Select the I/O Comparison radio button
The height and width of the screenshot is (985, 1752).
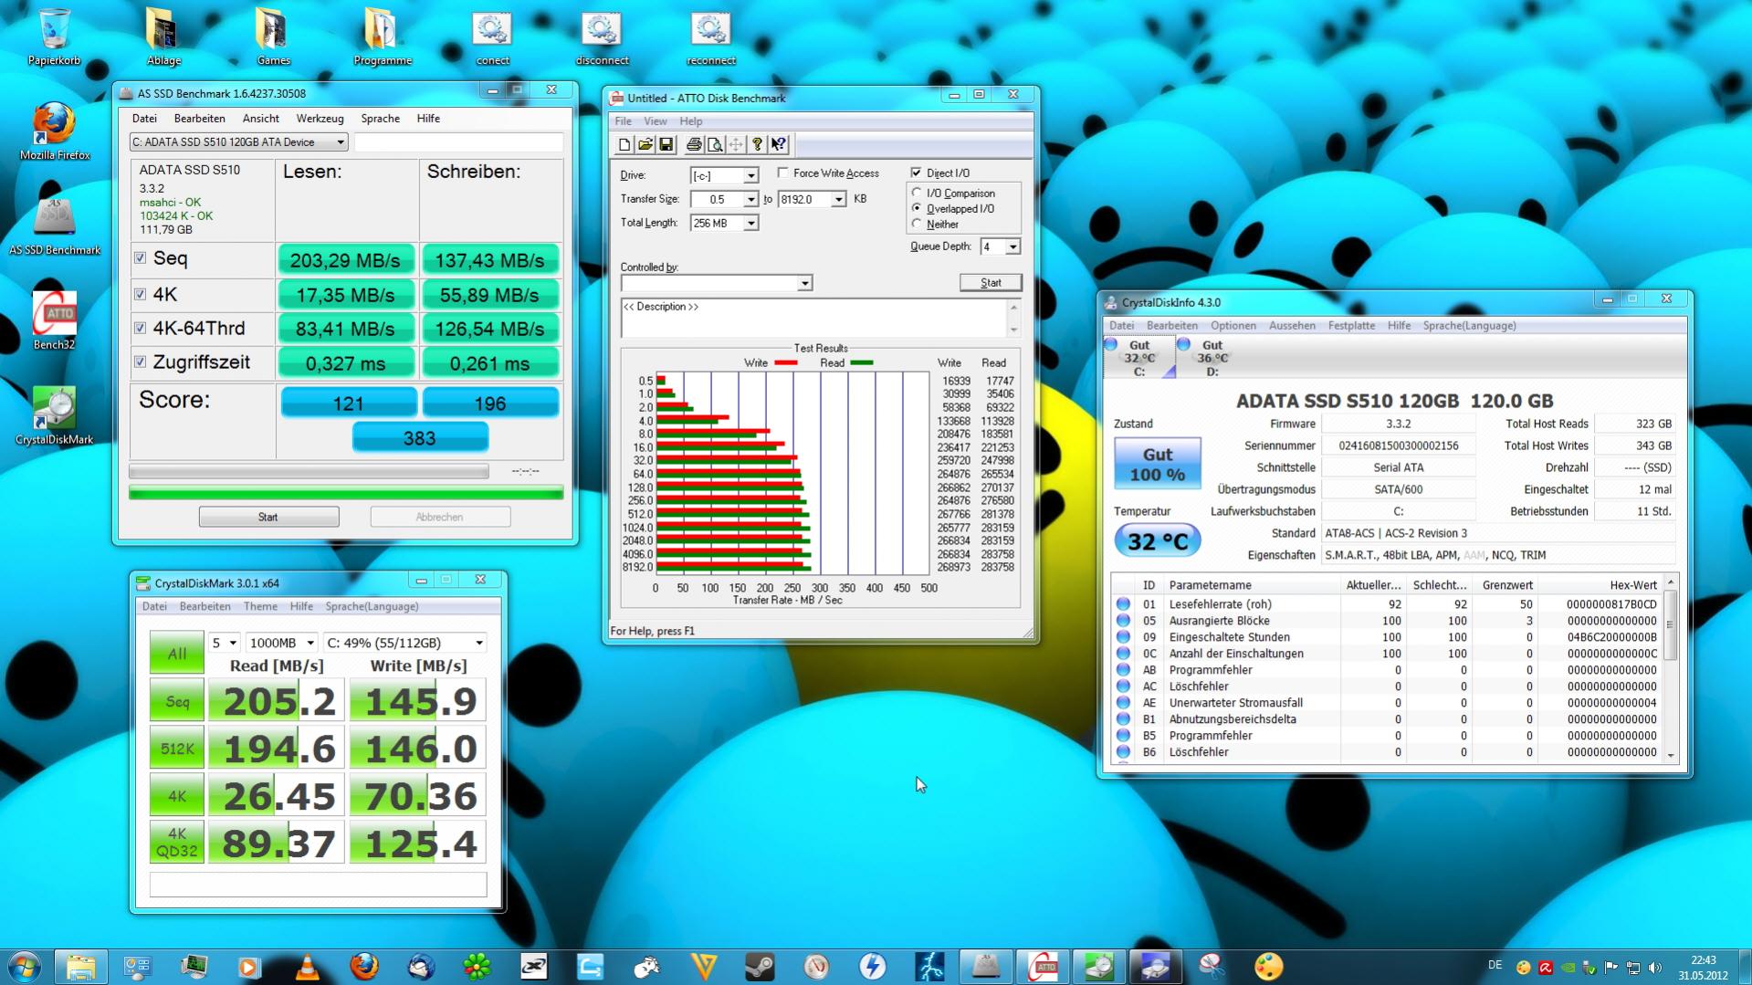tap(917, 193)
